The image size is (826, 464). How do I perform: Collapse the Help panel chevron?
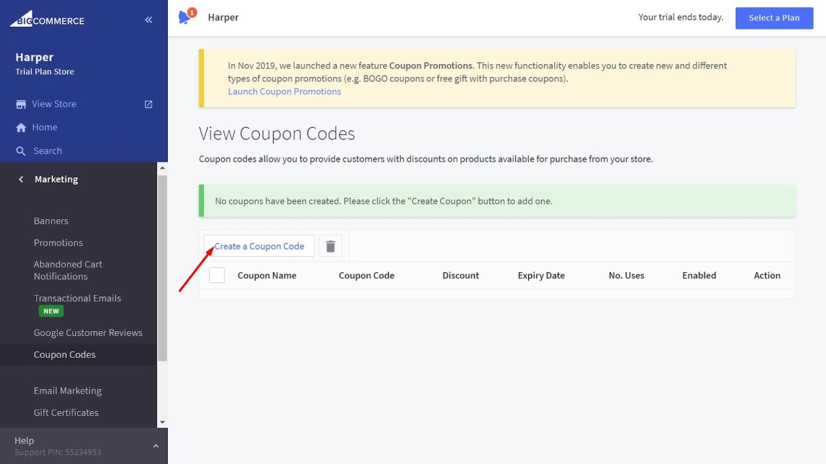pos(156,446)
